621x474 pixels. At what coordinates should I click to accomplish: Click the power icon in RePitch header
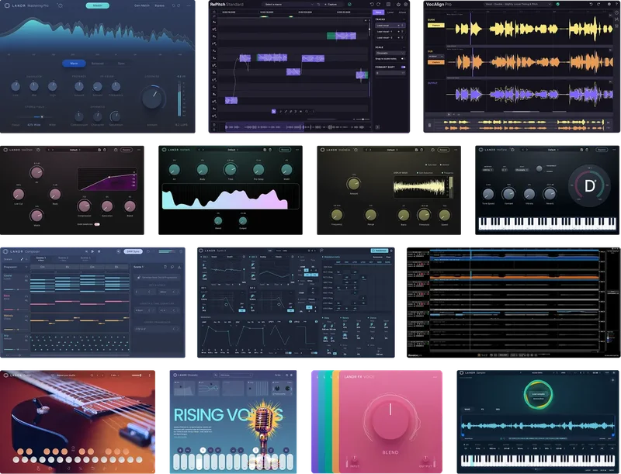pos(398,5)
